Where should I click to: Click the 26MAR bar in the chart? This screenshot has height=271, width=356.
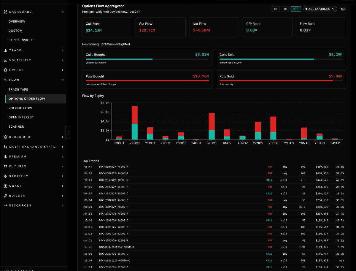304,134
